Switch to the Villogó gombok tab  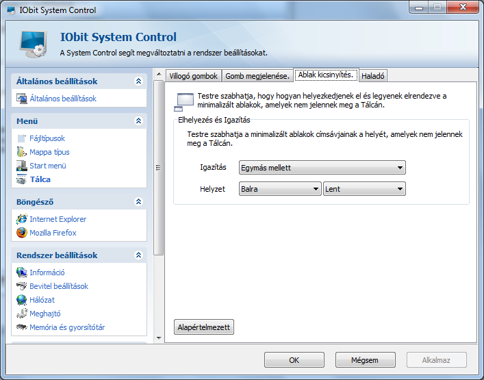click(194, 76)
